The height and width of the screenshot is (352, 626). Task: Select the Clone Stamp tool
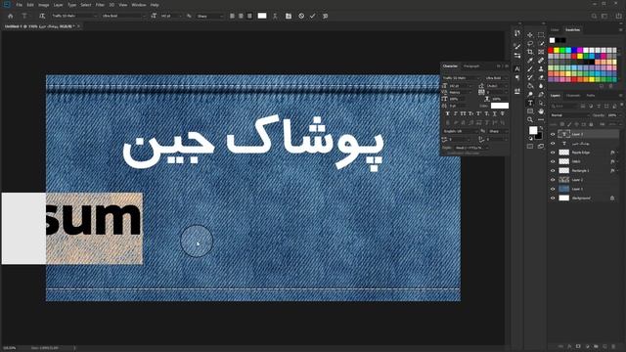pos(541,69)
